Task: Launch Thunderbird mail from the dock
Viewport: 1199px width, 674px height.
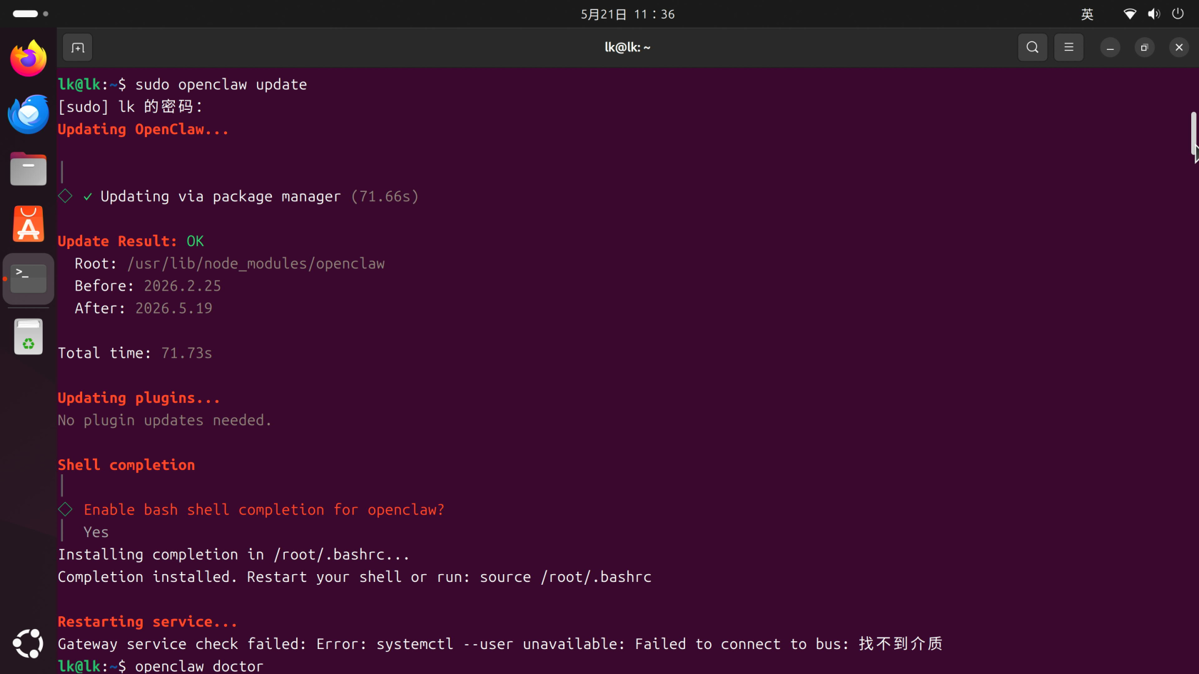Action: 29,114
